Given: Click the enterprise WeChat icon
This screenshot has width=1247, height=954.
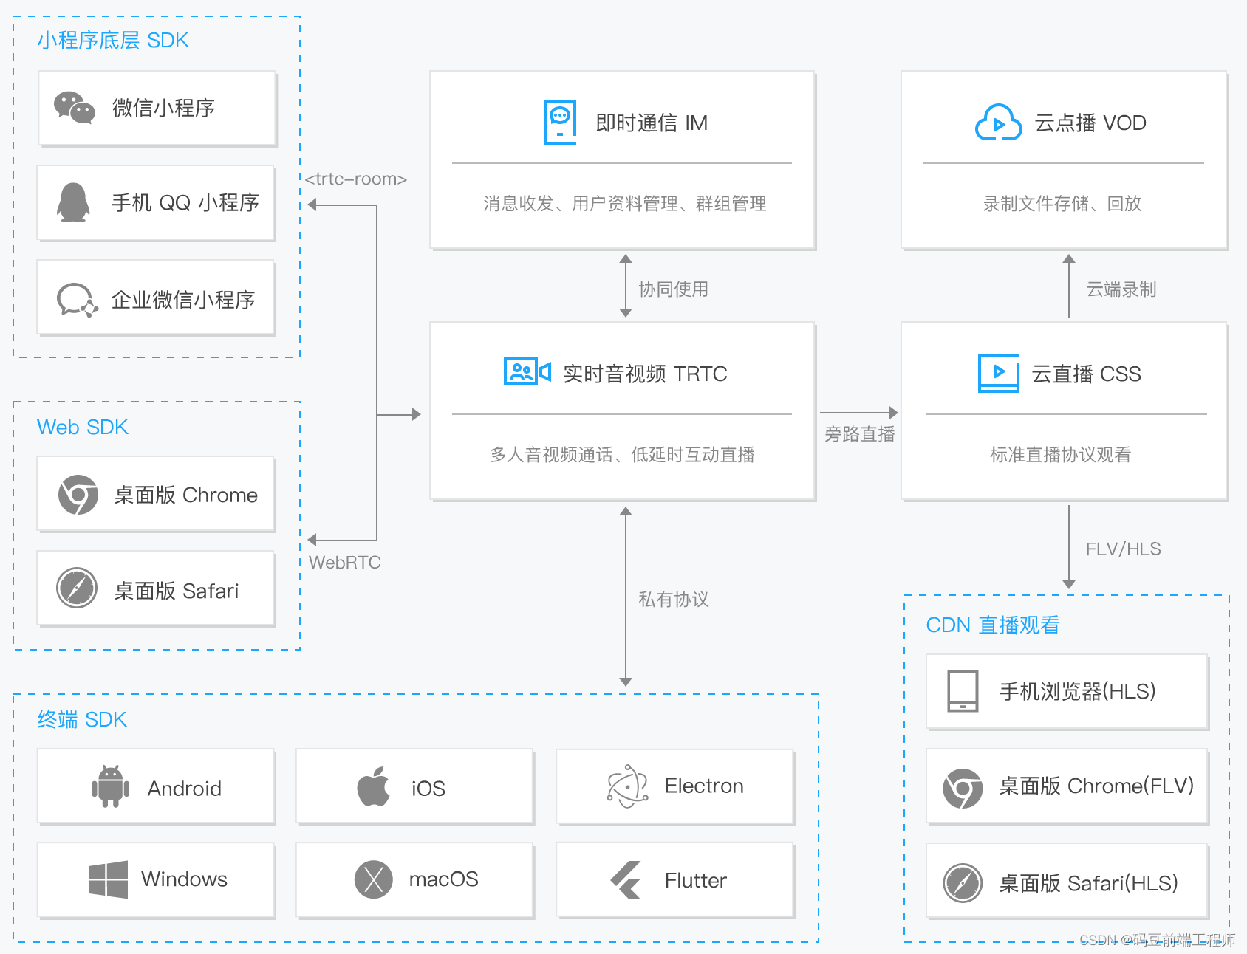Looking at the screenshot, I should (x=78, y=300).
